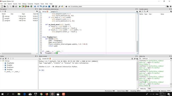Start debugging the file icon
Image resolution: width=172 pixels, height=96 pixels.
[x=35, y=6]
